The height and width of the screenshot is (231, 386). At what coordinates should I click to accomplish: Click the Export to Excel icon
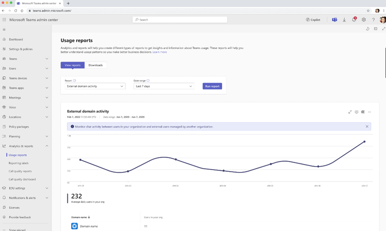point(363,112)
